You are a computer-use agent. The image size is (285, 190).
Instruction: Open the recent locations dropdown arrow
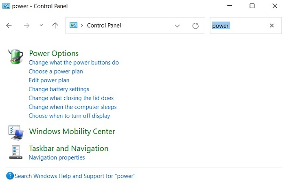click(41, 26)
